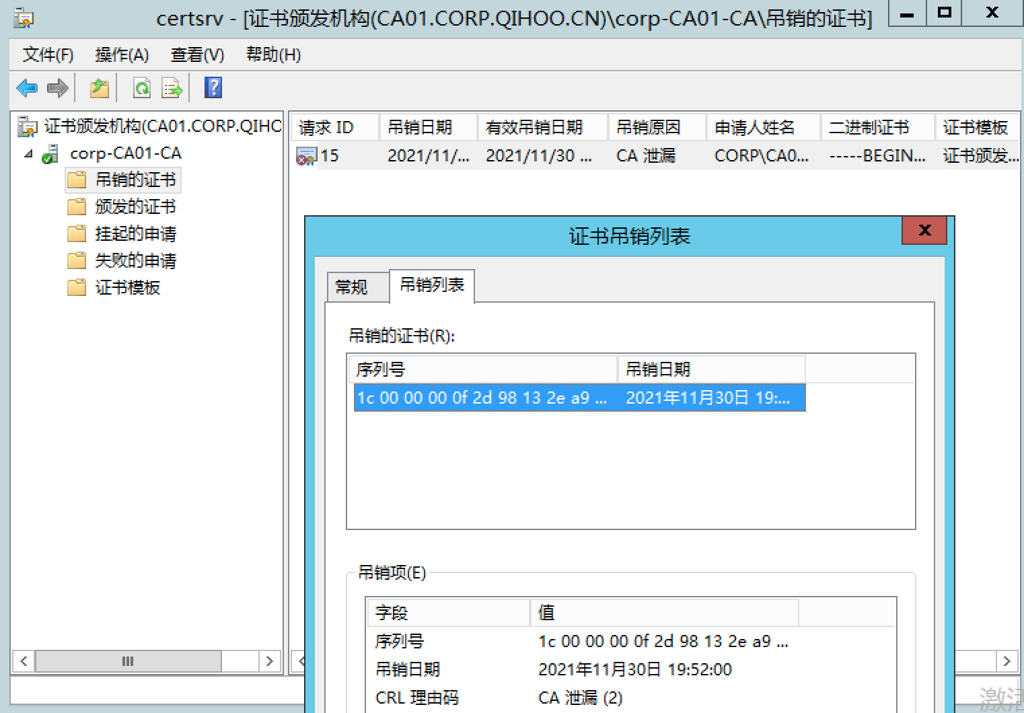Click the 序列号 column header in revoked list
Viewport: 1024px width, 713px height.
point(482,369)
